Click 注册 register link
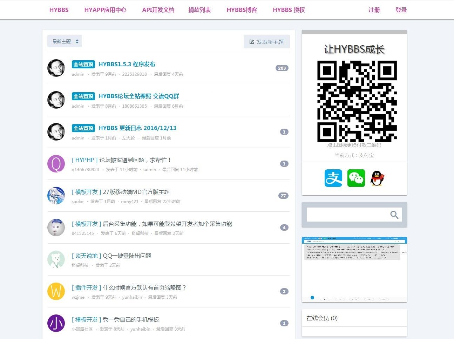454x339 pixels. point(374,10)
